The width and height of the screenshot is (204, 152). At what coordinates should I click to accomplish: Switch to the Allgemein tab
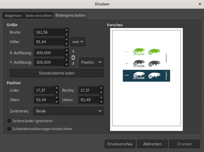13,16
